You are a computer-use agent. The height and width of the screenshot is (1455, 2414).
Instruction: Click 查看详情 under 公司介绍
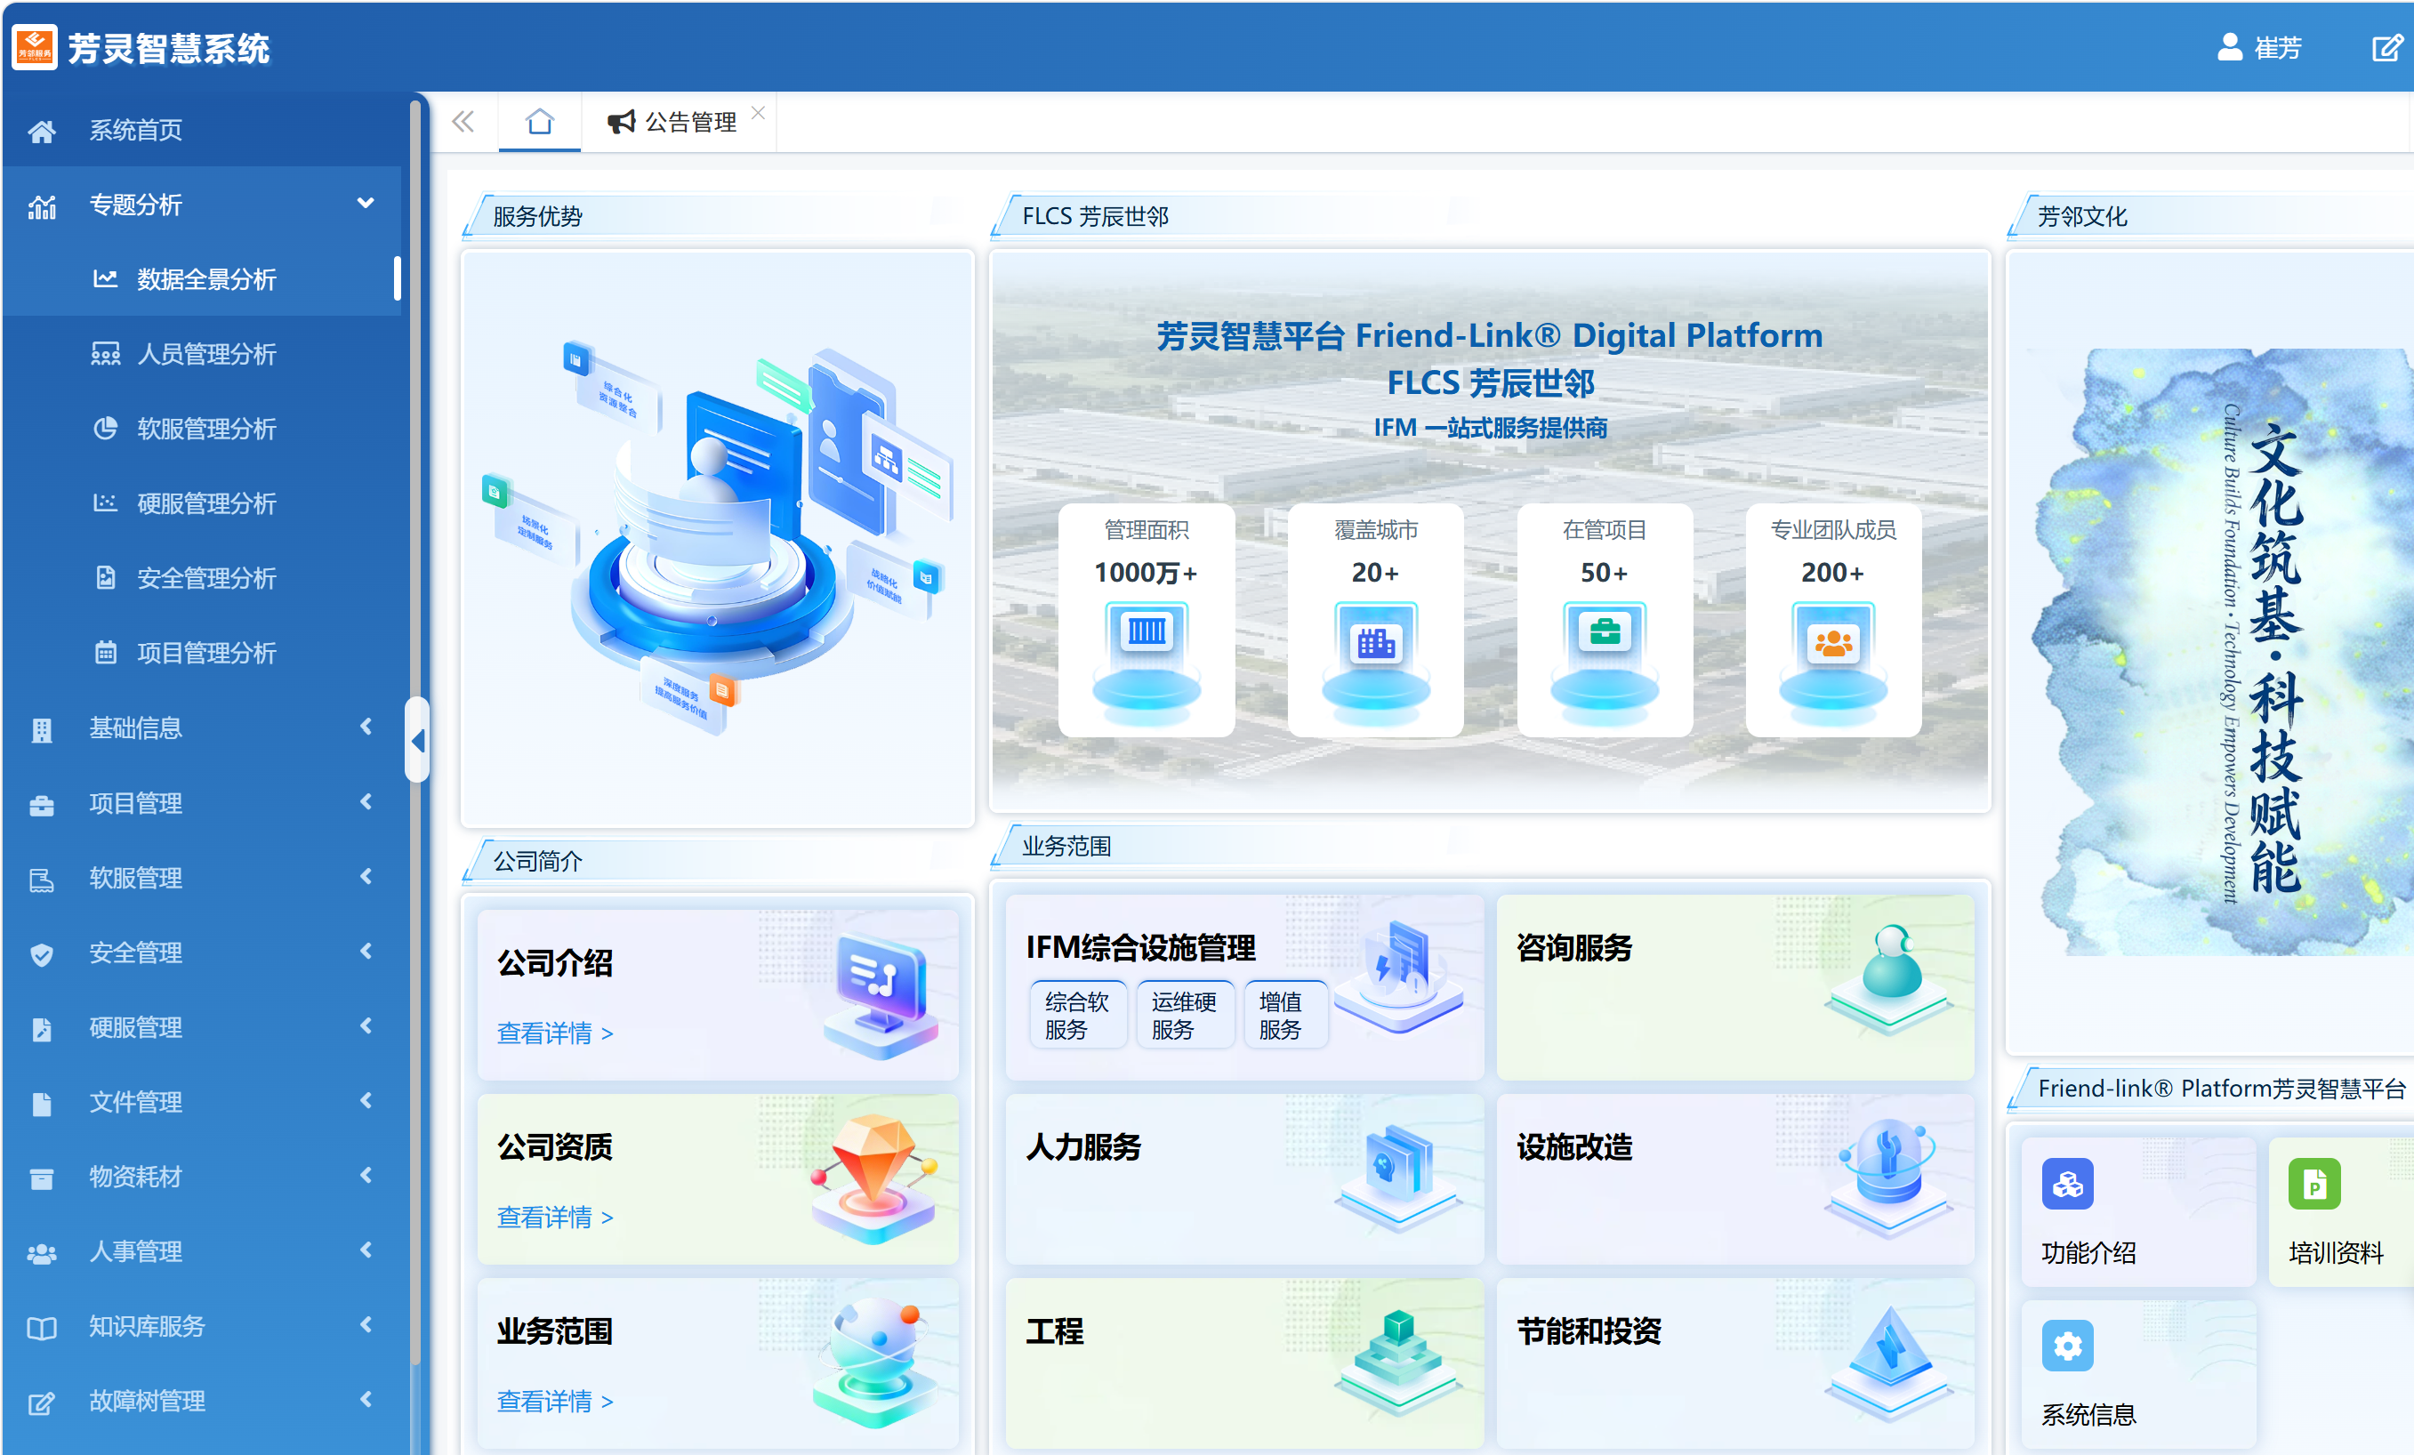click(556, 1033)
